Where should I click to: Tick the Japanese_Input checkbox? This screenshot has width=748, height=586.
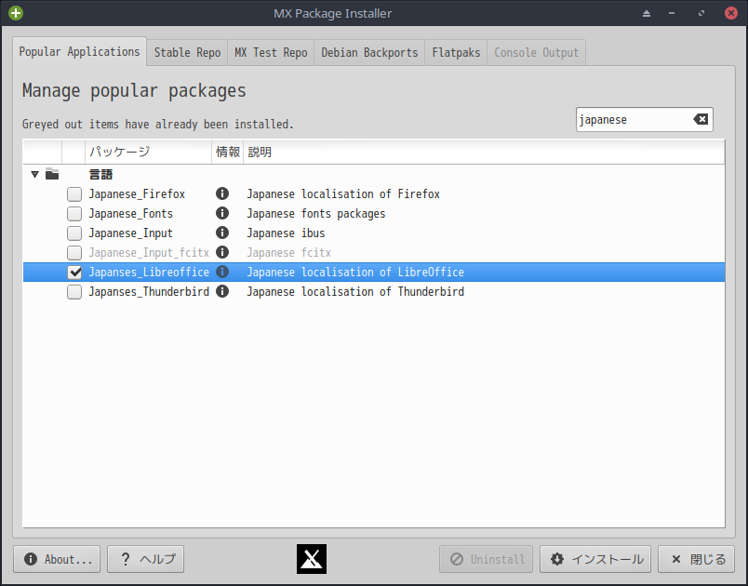click(x=74, y=233)
